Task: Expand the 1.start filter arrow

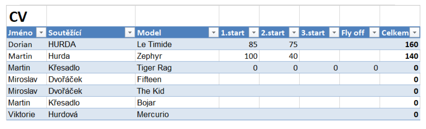Action: (x=254, y=33)
